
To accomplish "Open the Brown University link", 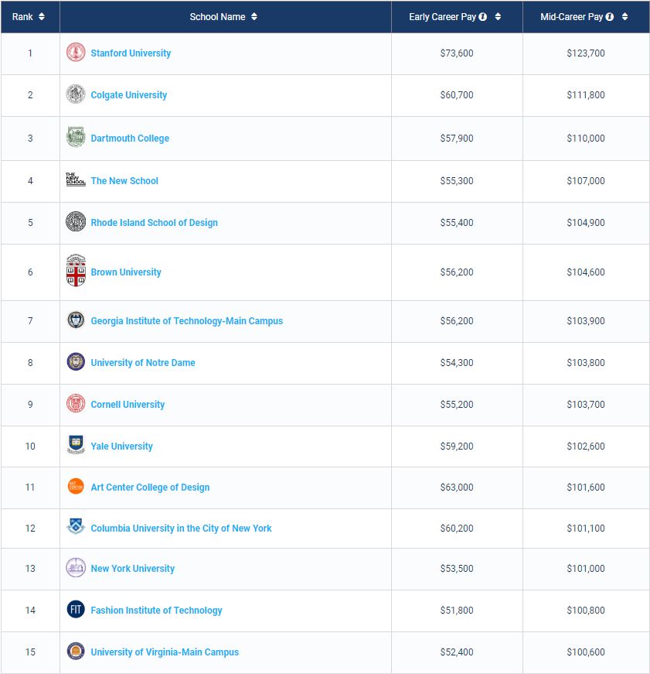I will coord(126,272).
